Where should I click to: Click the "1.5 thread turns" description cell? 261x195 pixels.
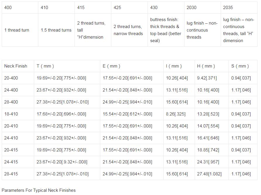(56, 30)
